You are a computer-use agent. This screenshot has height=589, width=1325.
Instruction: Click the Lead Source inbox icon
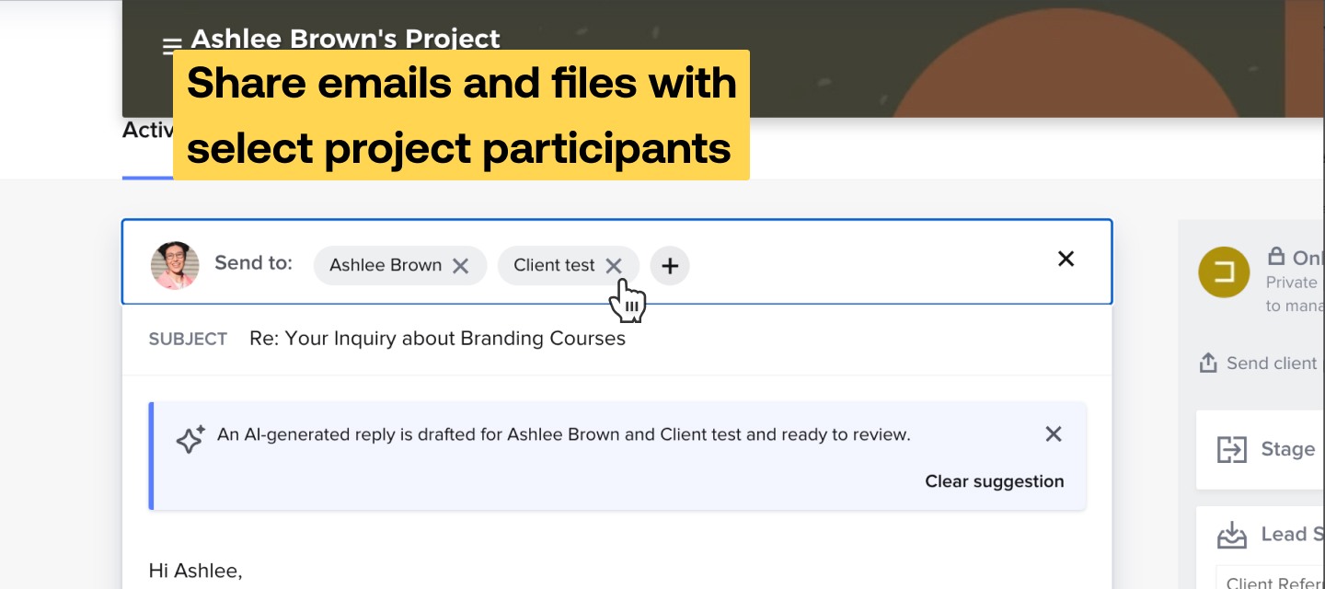pos(1231,534)
